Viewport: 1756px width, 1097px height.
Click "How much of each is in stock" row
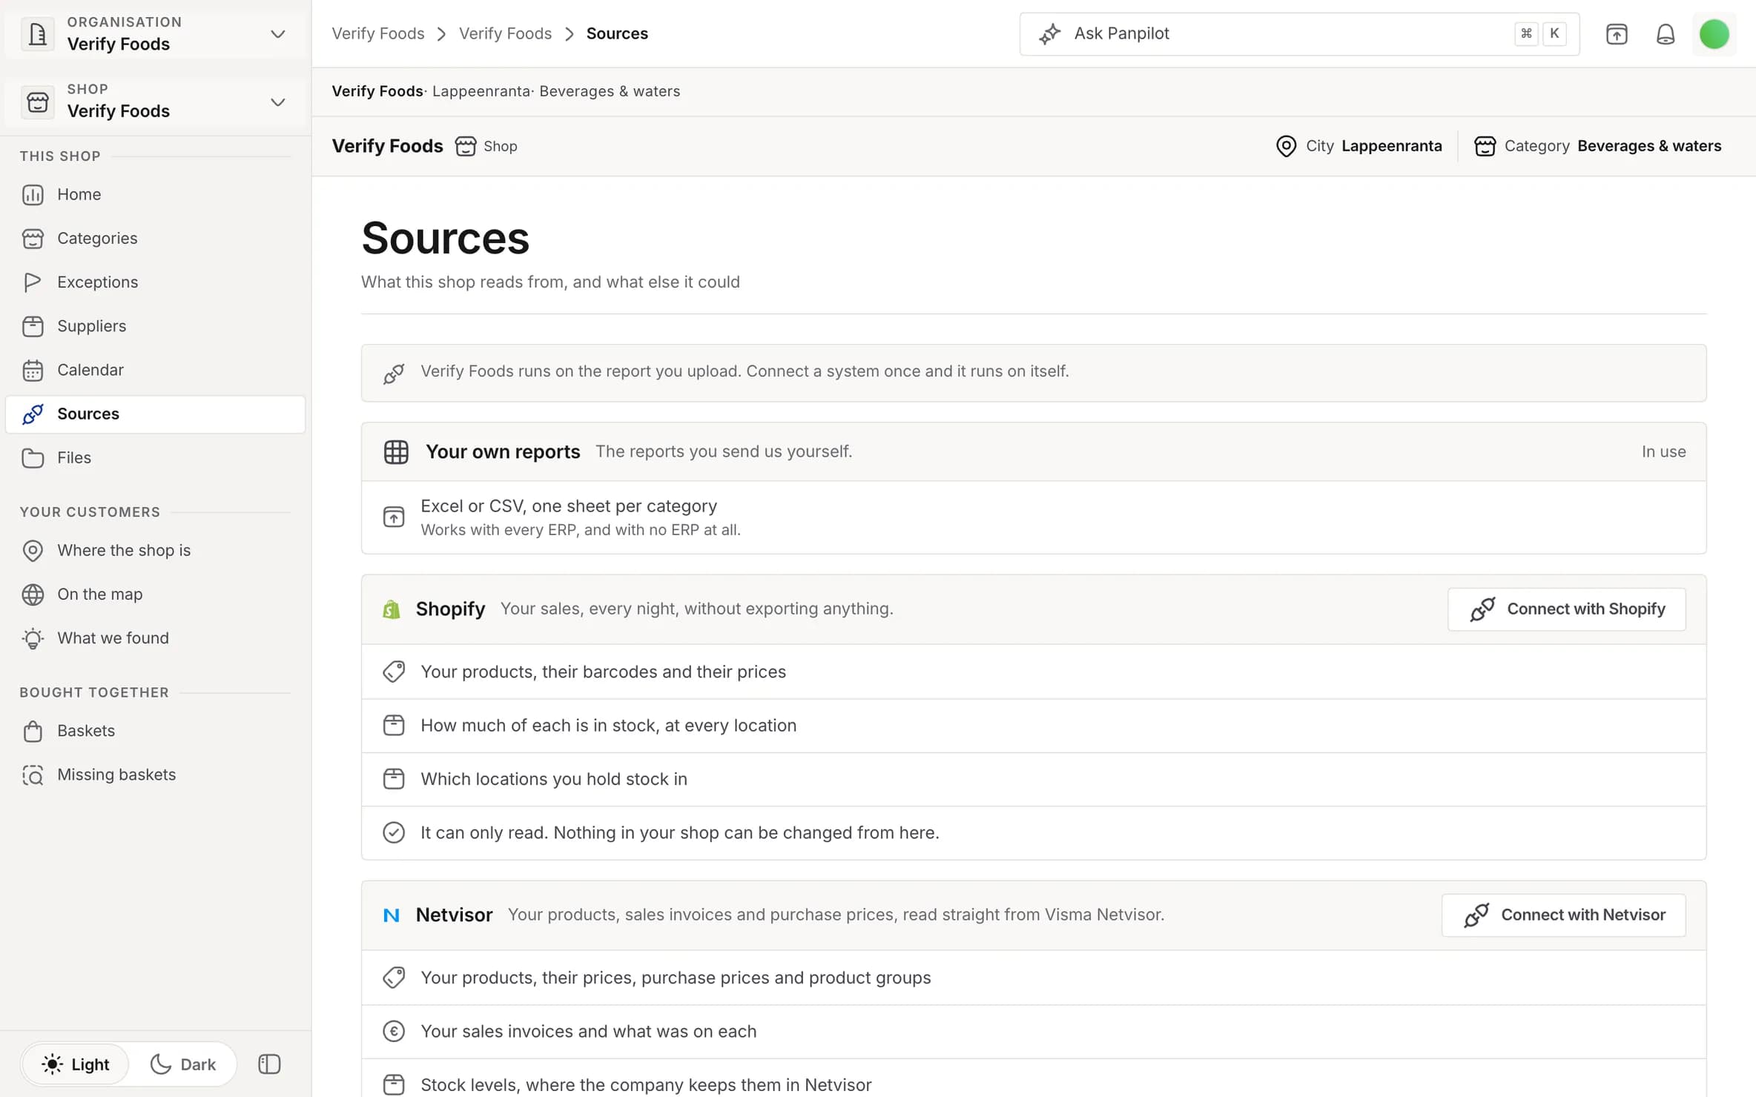(1034, 726)
